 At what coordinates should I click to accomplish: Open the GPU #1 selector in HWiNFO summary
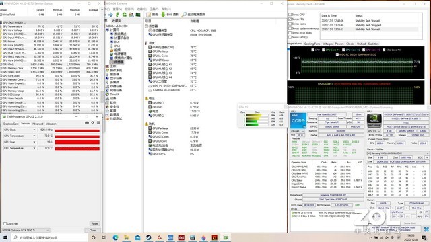point(374,131)
